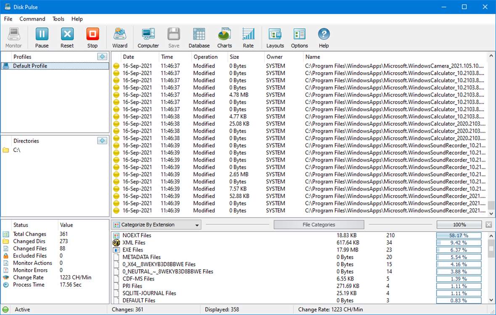Open the Help menu
This screenshot has height=315, width=496.
[77, 19]
